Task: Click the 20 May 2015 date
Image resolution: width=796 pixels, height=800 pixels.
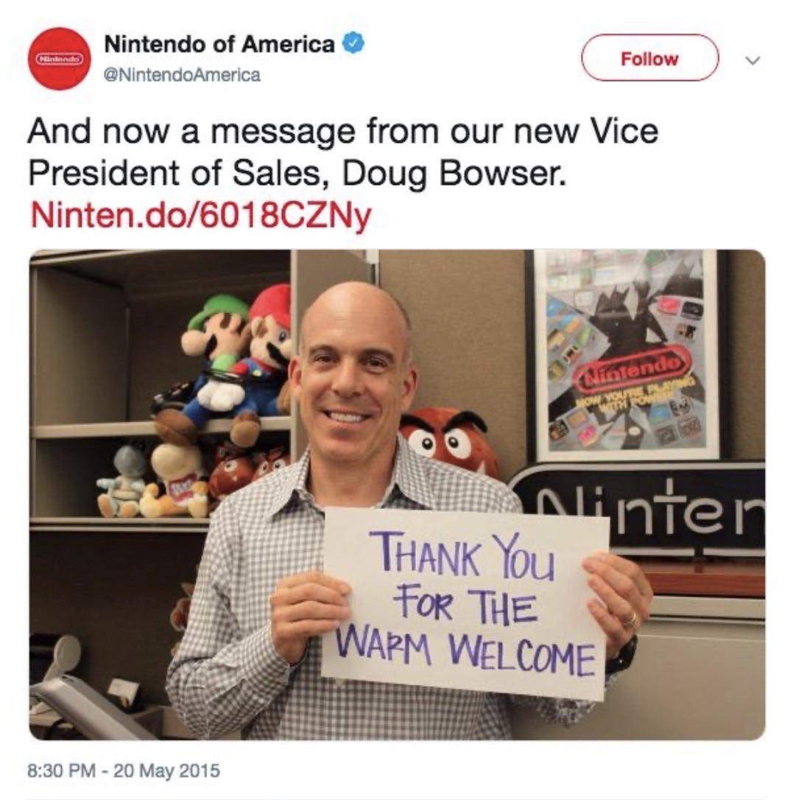Action: [x=166, y=770]
